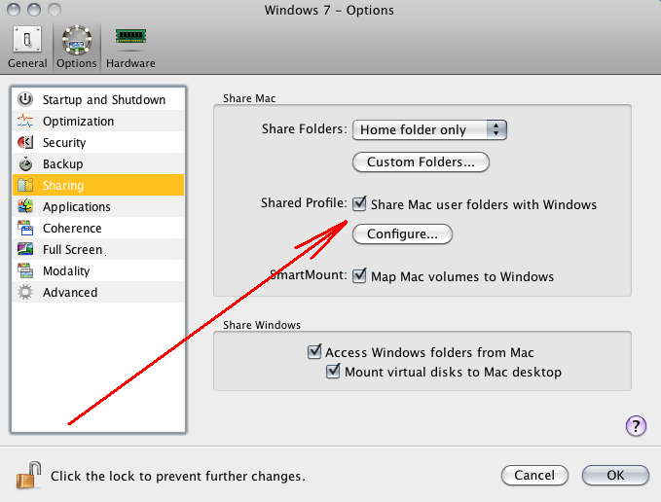Click the Applications icon in sidebar

(25, 206)
